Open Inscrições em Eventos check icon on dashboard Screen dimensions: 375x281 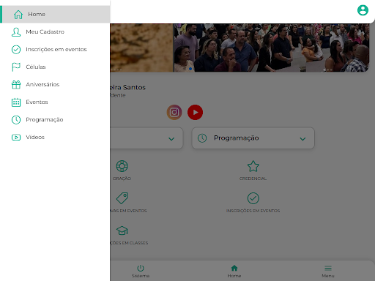tap(253, 198)
